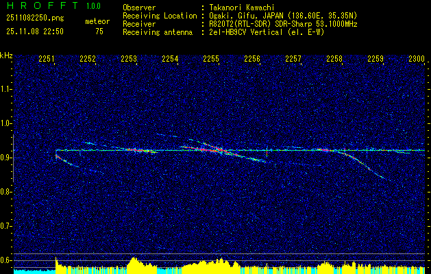
Task: Click the HROFFT title text
Action: tap(42, 5)
